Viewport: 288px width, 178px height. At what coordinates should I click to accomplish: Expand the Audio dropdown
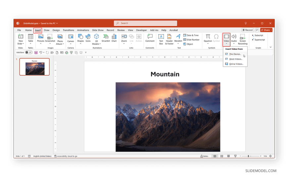234,44
